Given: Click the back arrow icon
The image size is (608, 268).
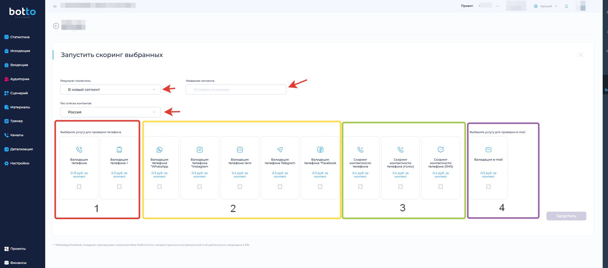Looking at the screenshot, I should [x=56, y=26].
